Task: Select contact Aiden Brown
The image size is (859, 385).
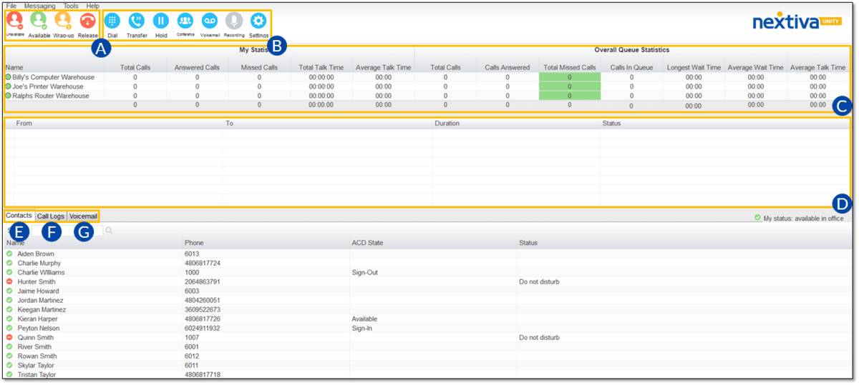Action: tap(36, 254)
